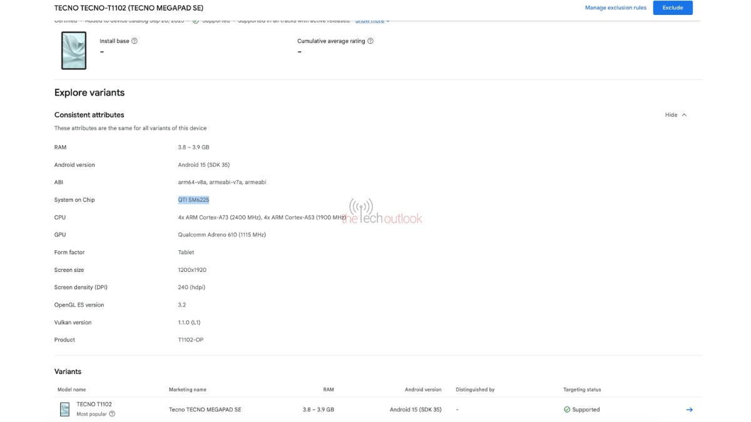Click the Cumulative average rating help icon
Image resolution: width=751 pixels, height=422 pixels.
point(370,41)
